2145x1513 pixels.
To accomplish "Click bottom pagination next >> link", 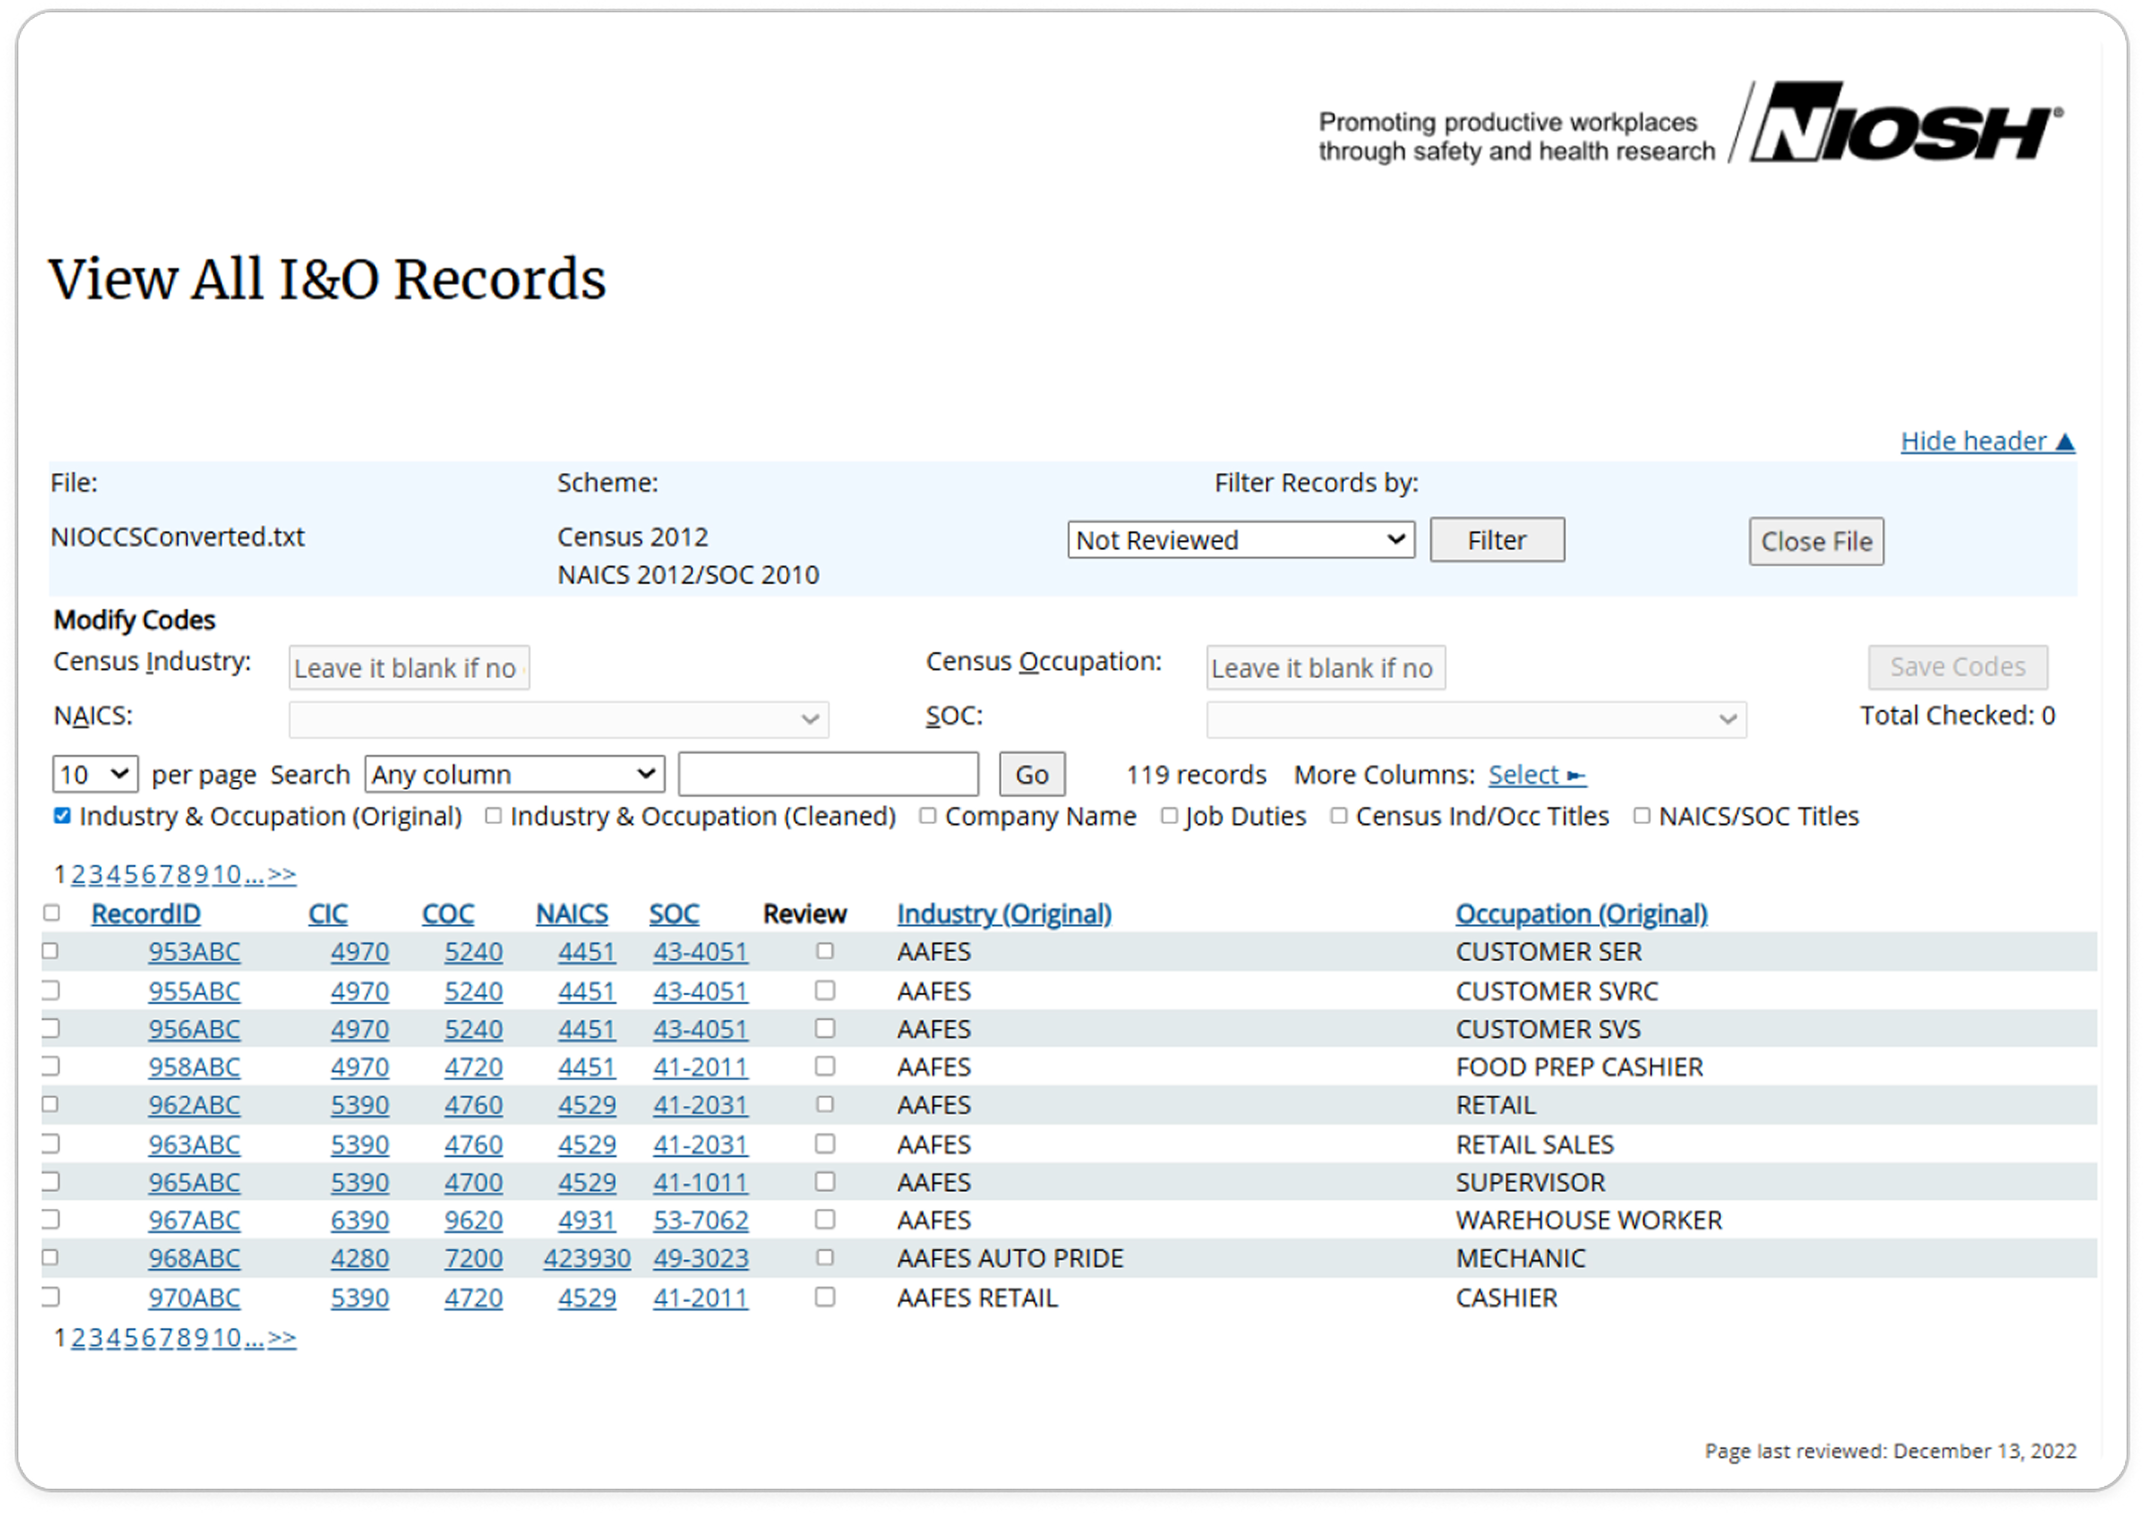I will (x=282, y=1337).
